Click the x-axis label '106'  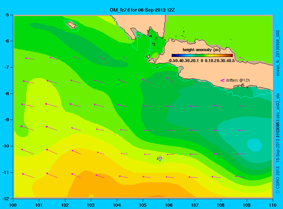[x=169, y=205]
